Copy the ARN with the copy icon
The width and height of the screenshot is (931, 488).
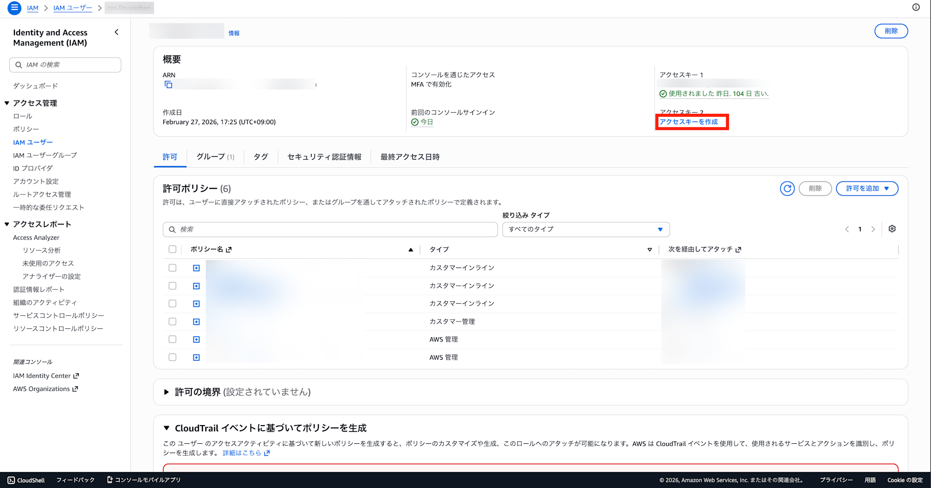tap(169, 85)
